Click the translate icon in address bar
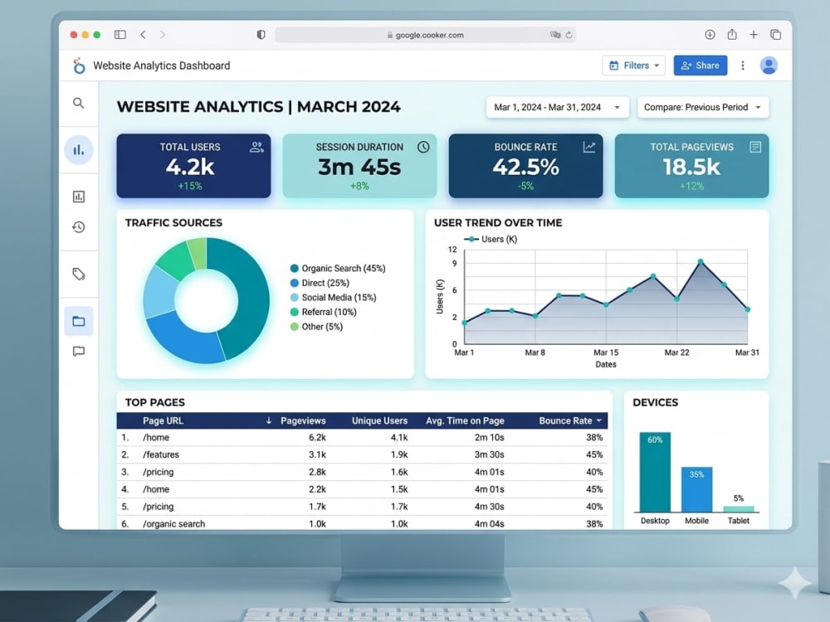The image size is (830, 622). (x=554, y=35)
